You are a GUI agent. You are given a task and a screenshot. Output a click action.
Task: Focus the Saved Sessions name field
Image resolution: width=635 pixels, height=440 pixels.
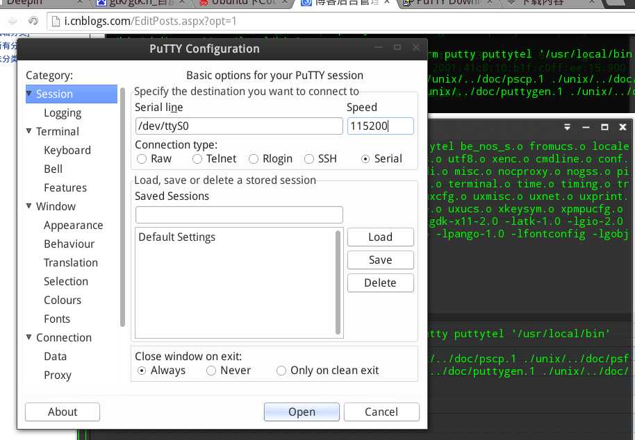click(239, 214)
